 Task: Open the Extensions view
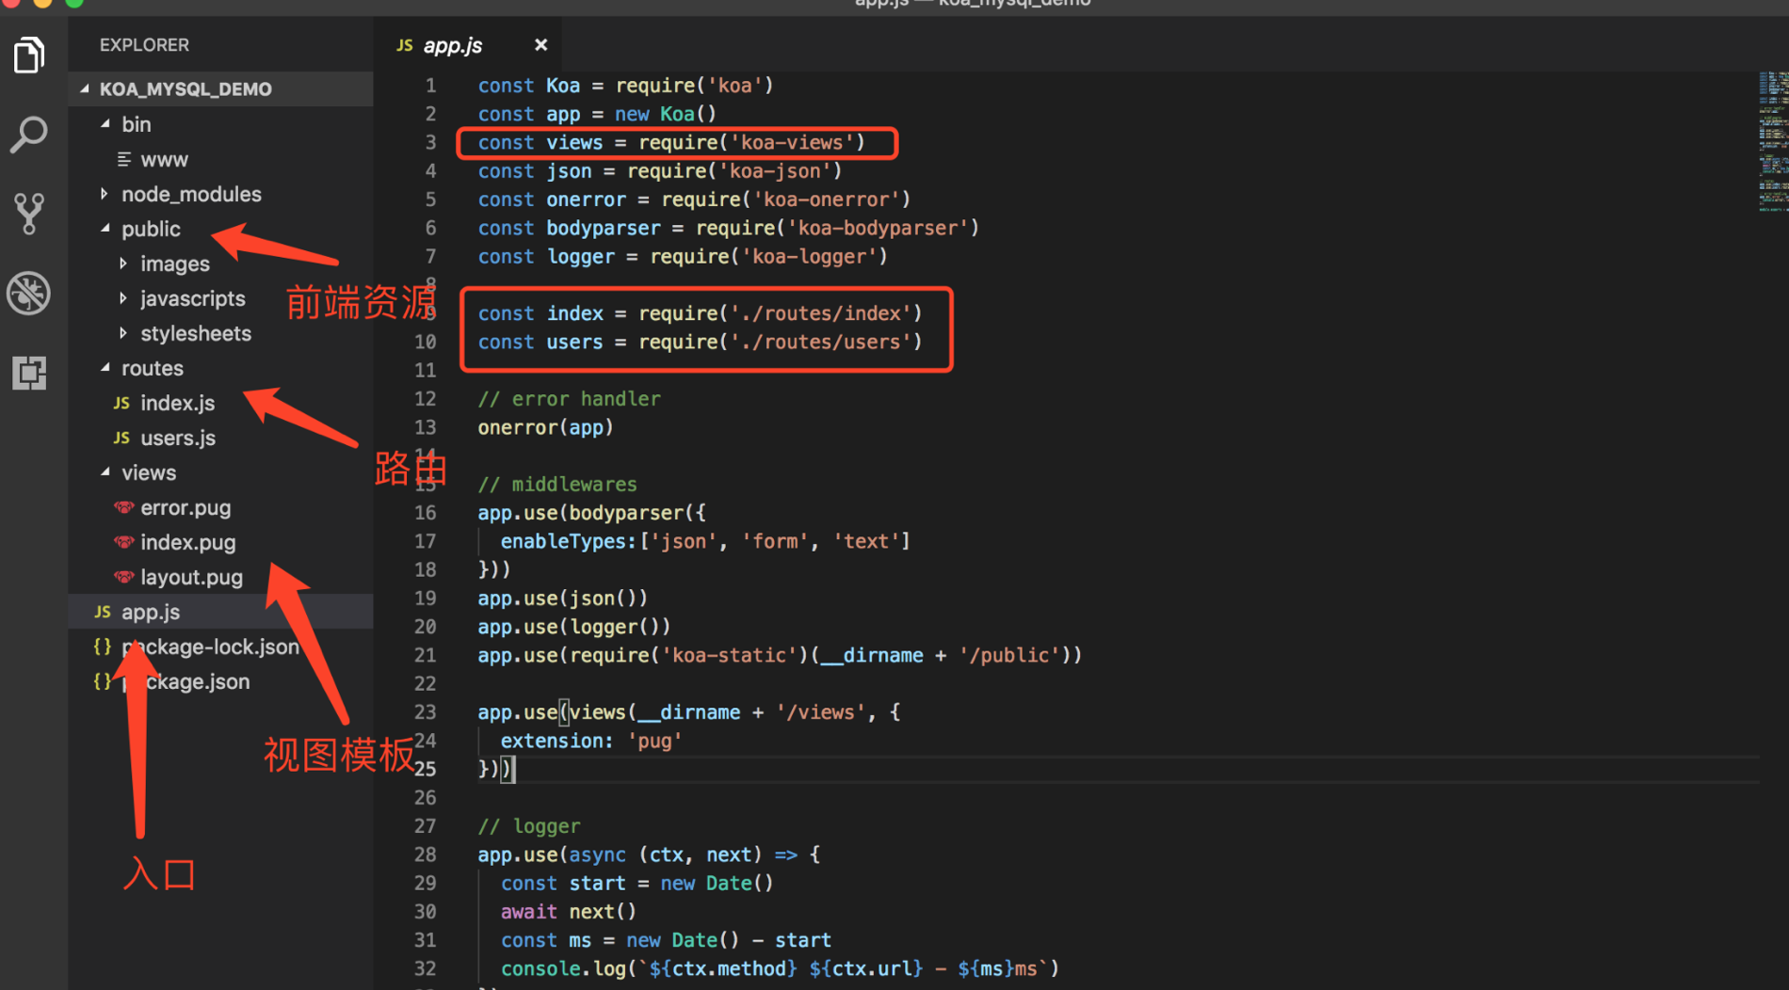tap(29, 373)
